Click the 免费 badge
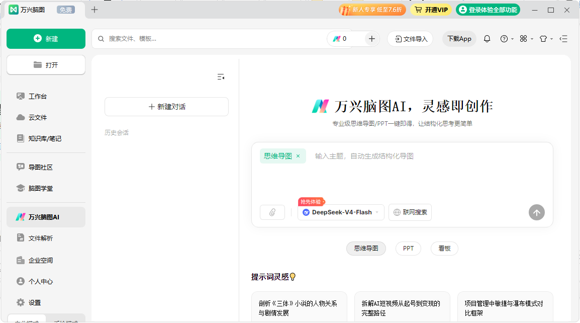This screenshot has width=580, height=323. pyautogui.click(x=66, y=10)
